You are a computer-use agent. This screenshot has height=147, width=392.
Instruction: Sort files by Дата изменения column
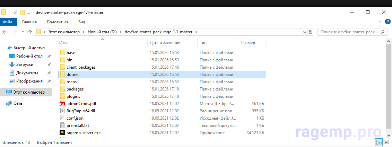165,43
